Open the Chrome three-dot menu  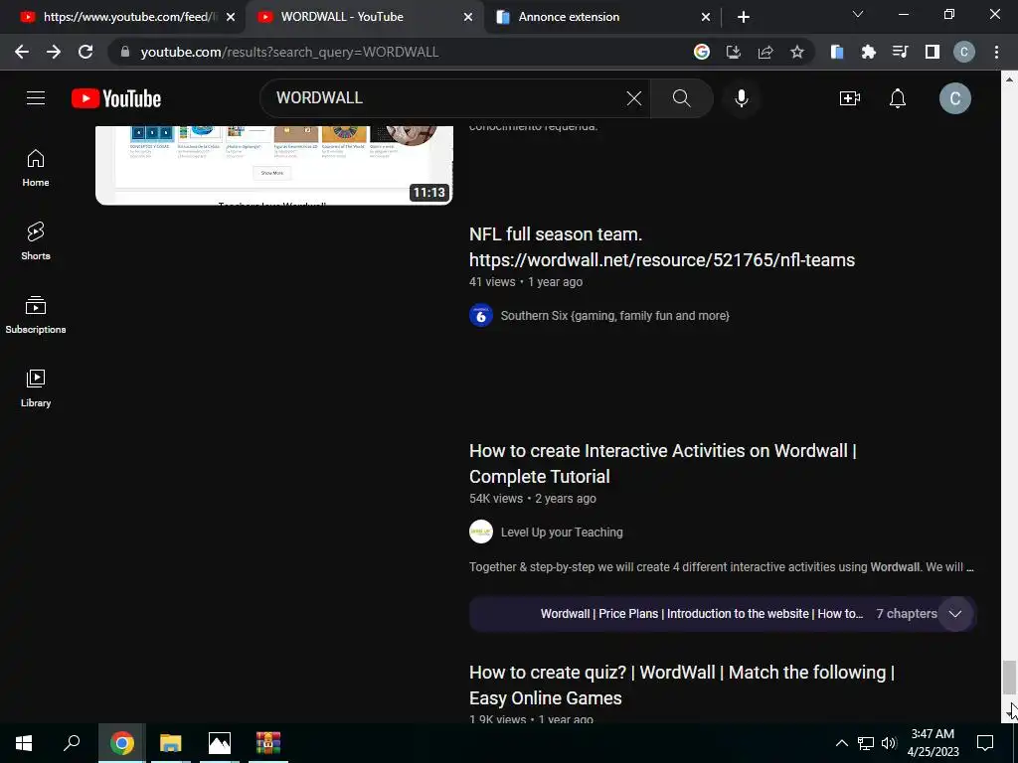click(x=996, y=52)
